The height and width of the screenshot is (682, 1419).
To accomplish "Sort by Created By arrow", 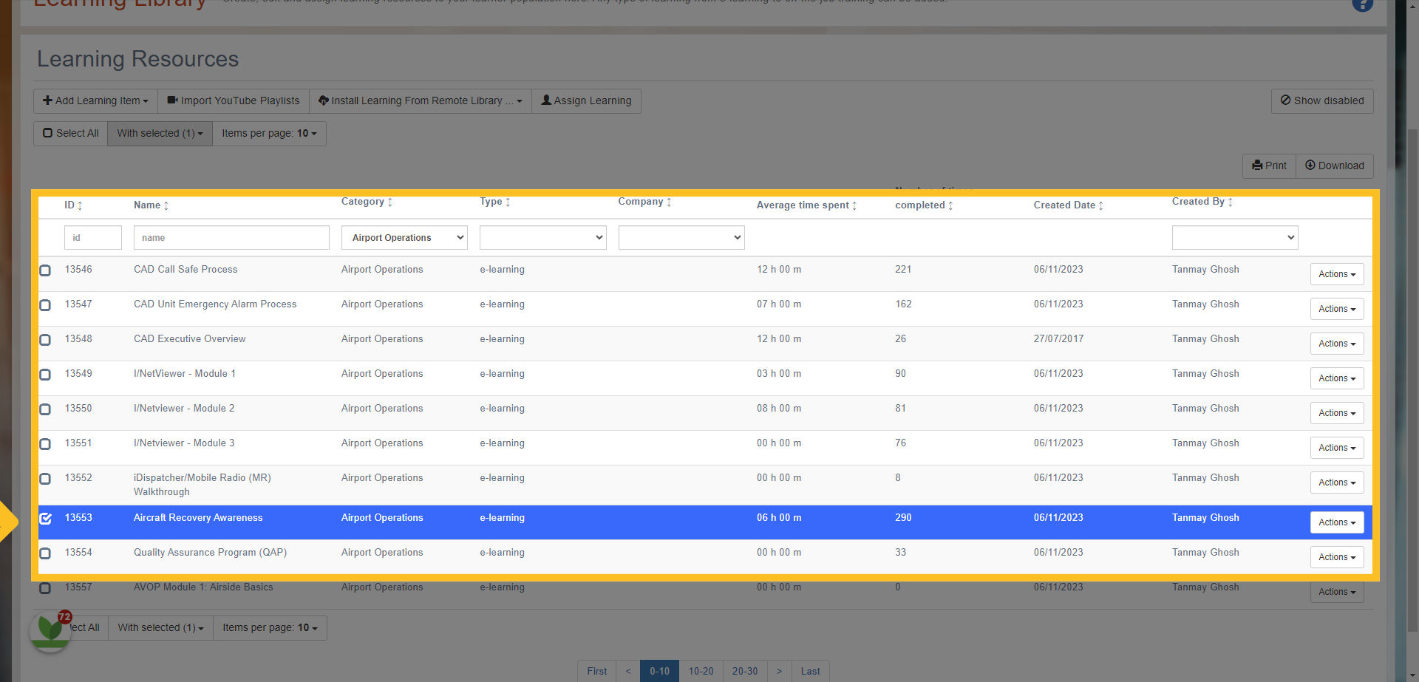I will coord(1231,202).
